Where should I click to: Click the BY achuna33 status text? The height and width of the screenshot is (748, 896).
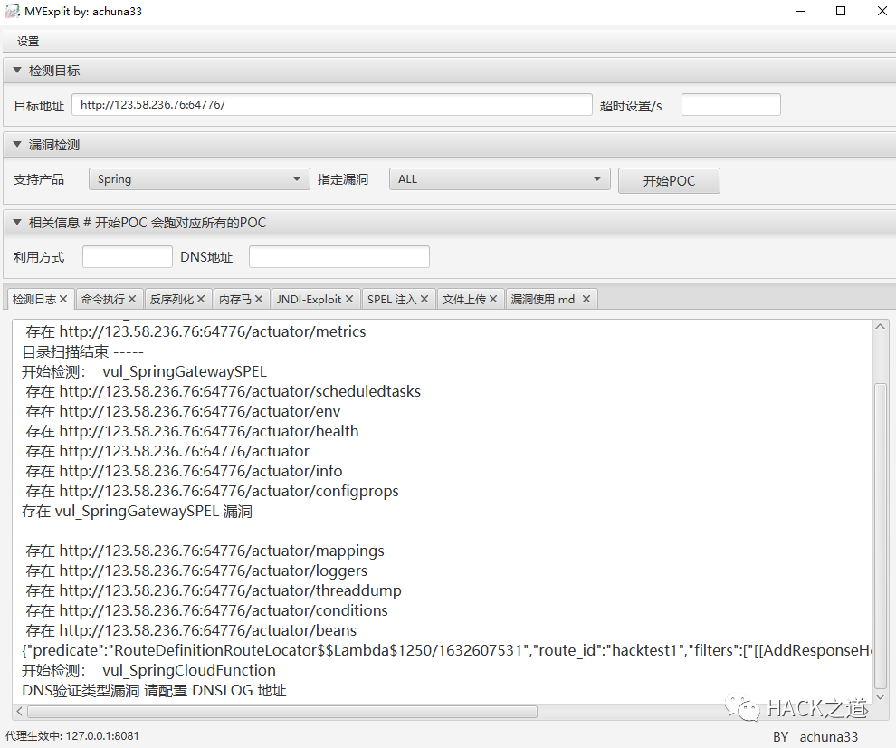(815, 737)
